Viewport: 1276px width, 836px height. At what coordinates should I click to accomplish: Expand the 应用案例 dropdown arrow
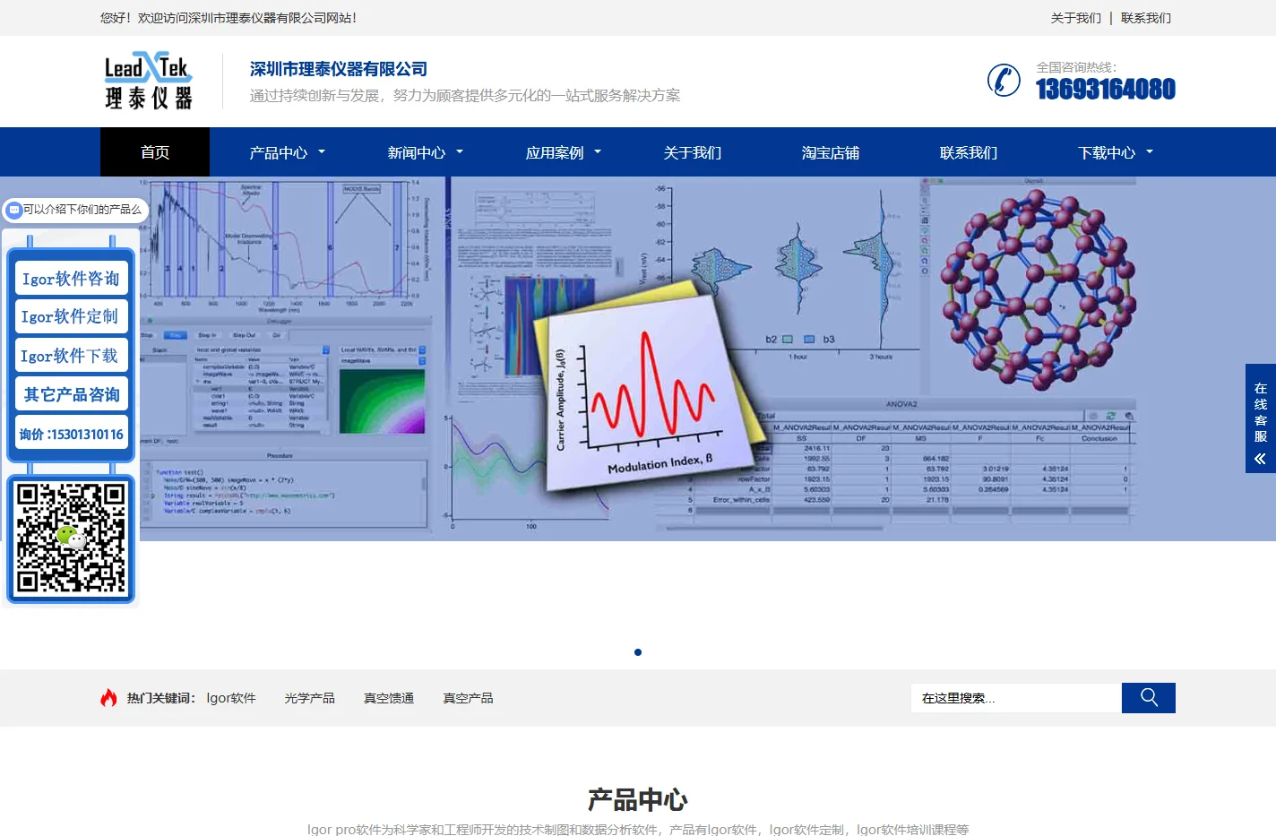(x=598, y=152)
